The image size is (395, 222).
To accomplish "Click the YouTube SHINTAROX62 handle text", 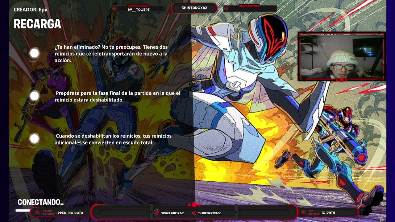I will pyautogui.click(x=210, y=213).
